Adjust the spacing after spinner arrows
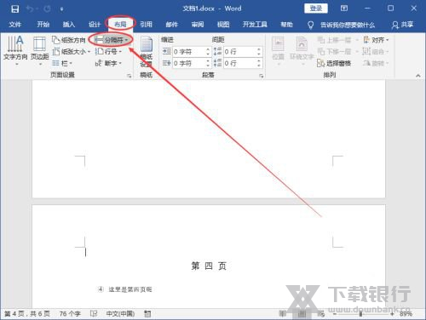This screenshot has width=426, height=320. pyautogui.click(x=259, y=63)
